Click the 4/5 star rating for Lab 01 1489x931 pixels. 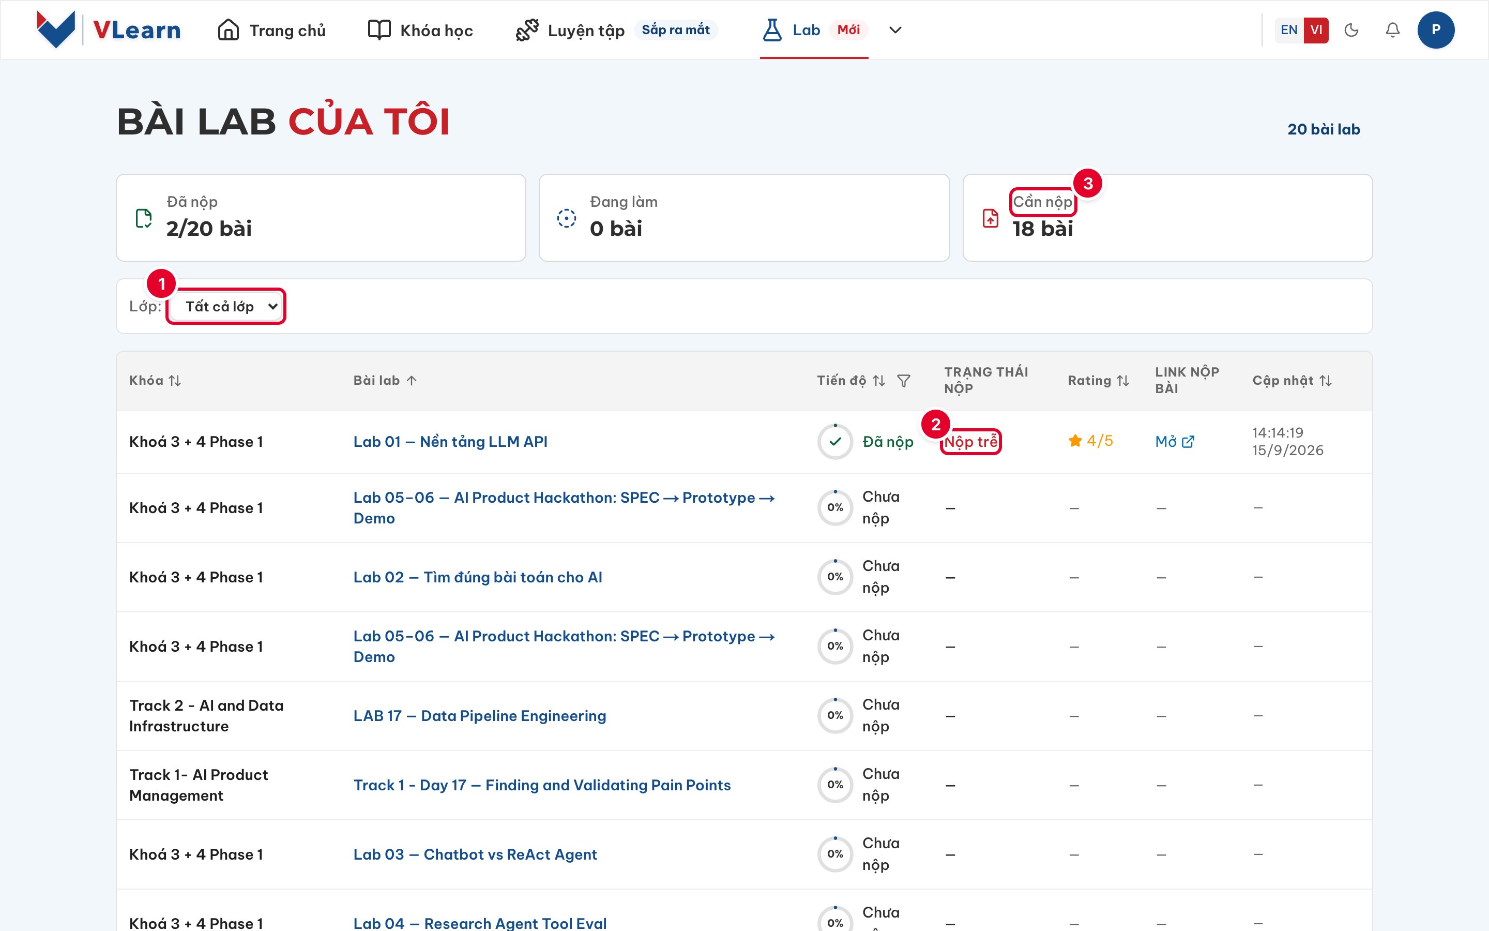pyautogui.click(x=1090, y=441)
